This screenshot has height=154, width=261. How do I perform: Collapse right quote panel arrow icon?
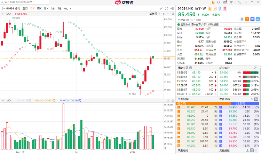[x=172, y=8]
